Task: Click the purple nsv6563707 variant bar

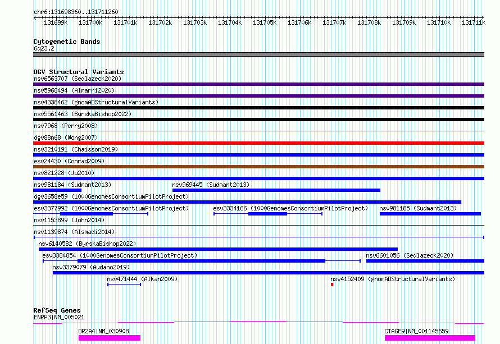Action: [258, 84]
